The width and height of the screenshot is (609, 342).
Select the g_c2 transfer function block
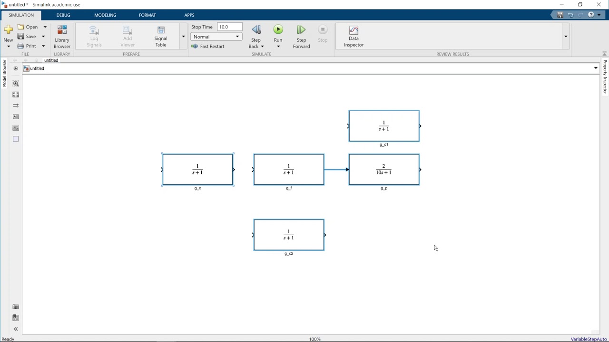pyautogui.click(x=289, y=235)
